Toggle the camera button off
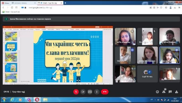 pyautogui.click(x=83, y=92)
